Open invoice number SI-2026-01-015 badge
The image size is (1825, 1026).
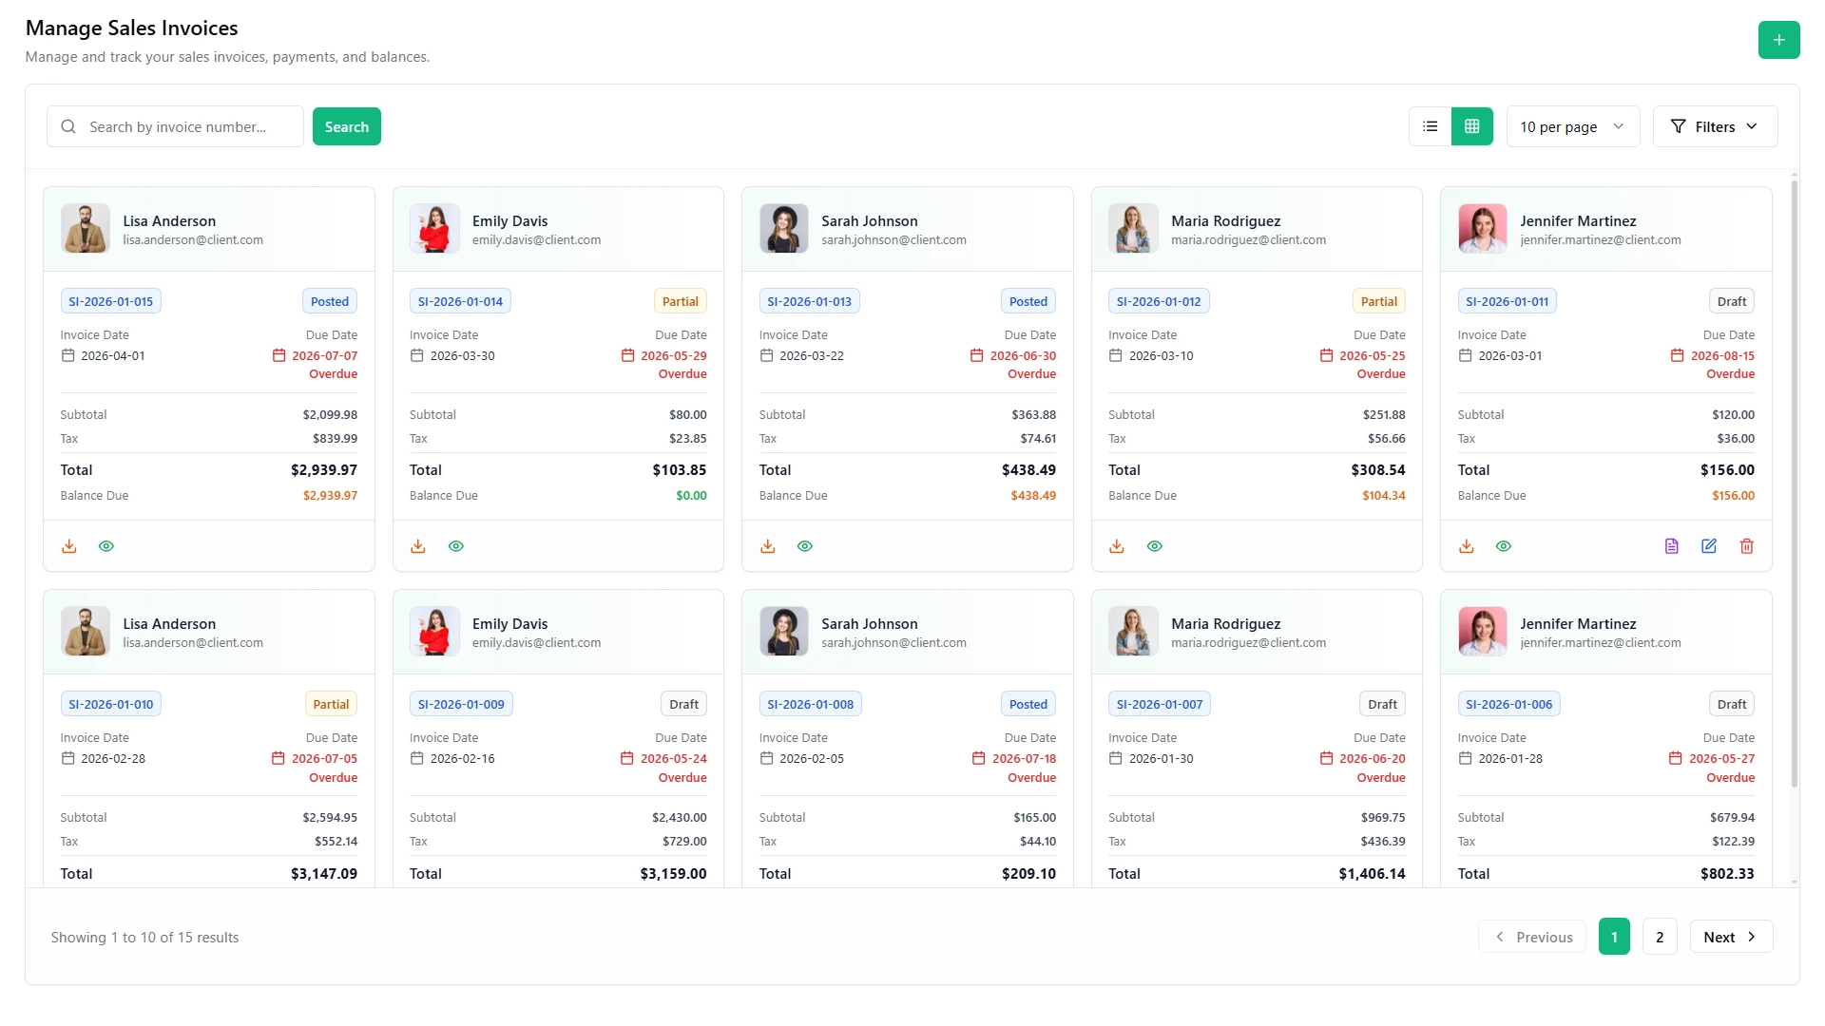click(x=111, y=301)
